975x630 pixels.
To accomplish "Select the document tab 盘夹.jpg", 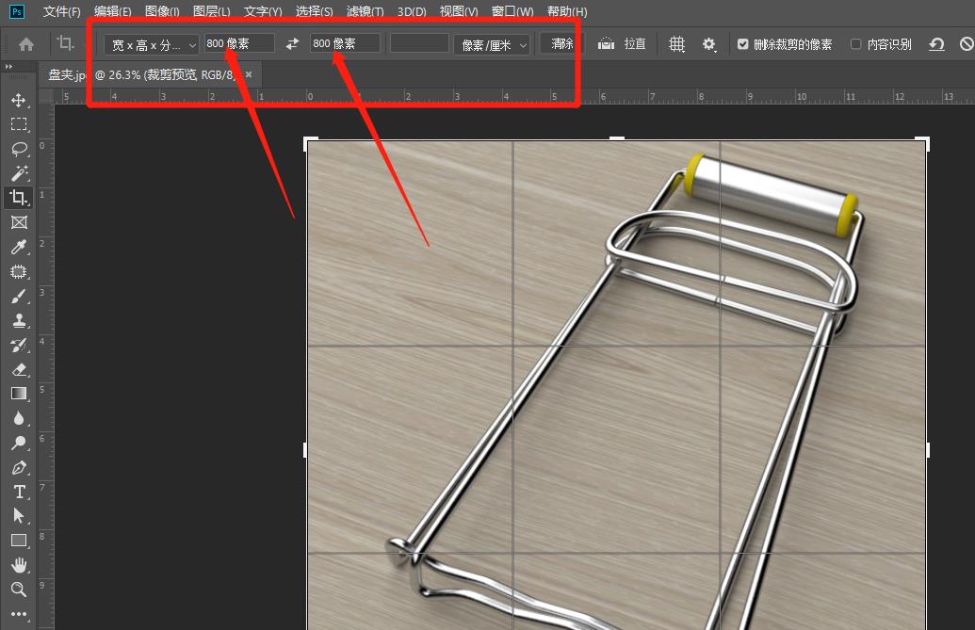I will (141, 75).
